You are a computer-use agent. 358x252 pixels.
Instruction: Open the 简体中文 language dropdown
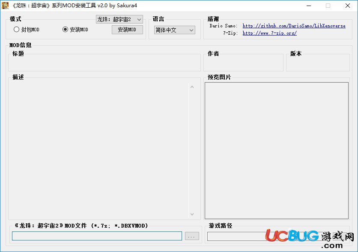point(175,30)
